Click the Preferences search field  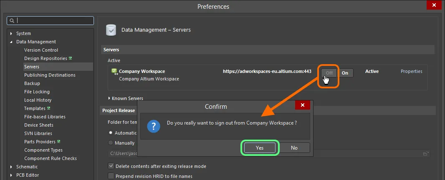point(50,20)
